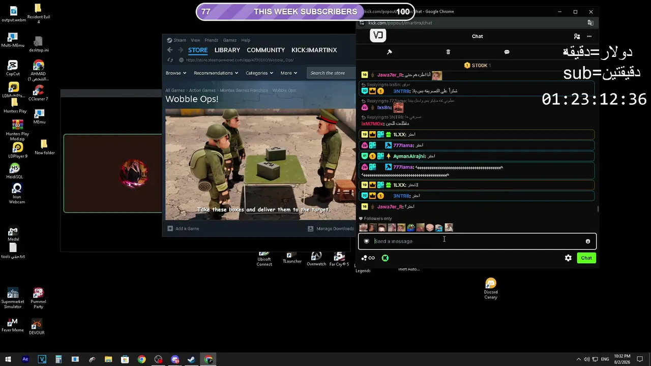Screen dimensions: 651x366
Task: Switch the ENG input language indicator
Action: pyautogui.click(x=606, y=359)
